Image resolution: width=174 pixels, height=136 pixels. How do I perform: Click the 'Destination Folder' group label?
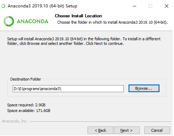25,79
